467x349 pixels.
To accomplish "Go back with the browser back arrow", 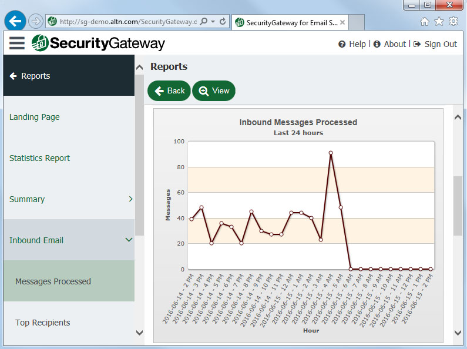I will 15,21.
